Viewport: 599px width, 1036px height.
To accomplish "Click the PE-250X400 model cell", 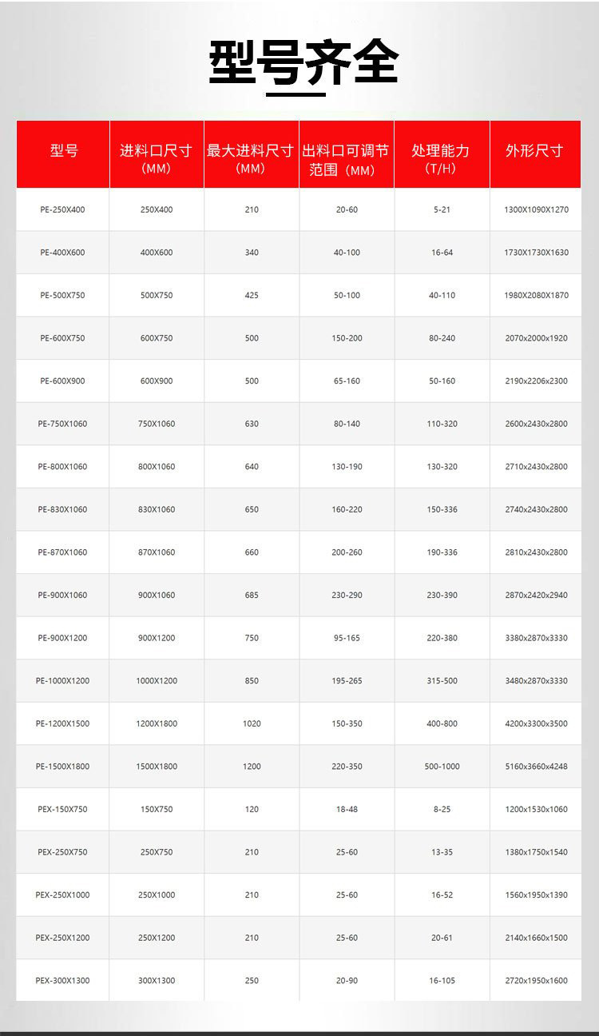I will click(62, 209).
